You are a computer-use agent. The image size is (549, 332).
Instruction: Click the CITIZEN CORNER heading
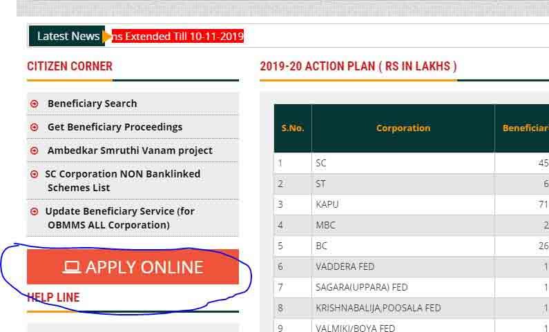[70, 66]
